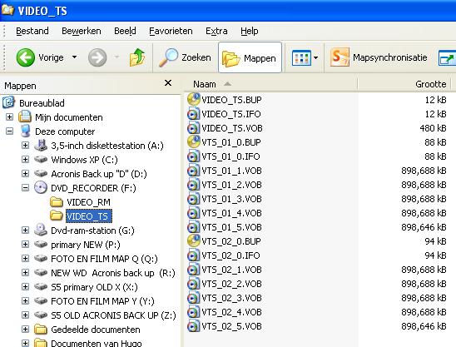Open the views dropdown arrow

click(316, 57)
